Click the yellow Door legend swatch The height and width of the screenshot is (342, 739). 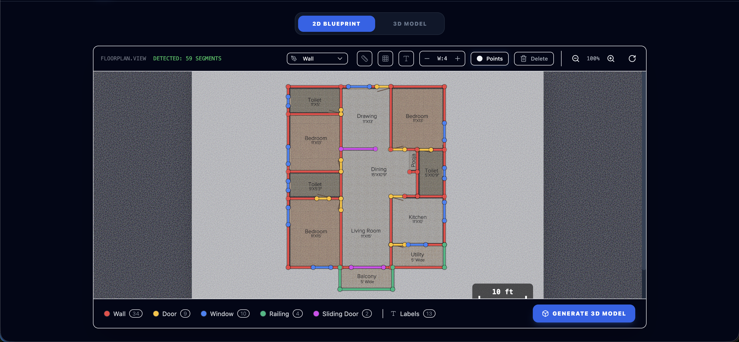coord(156,313)
